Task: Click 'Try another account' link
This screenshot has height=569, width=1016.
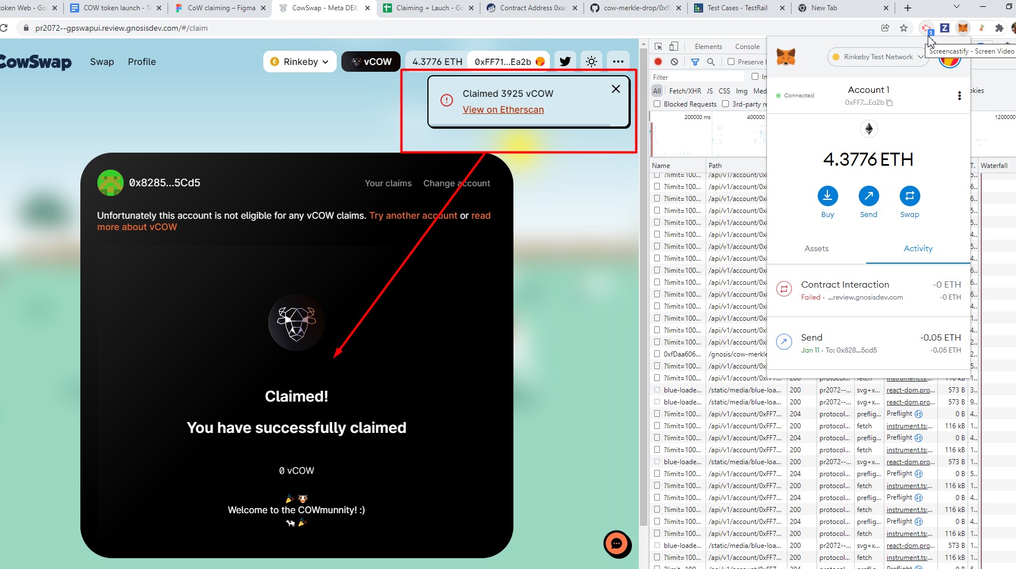Action: 413,215
